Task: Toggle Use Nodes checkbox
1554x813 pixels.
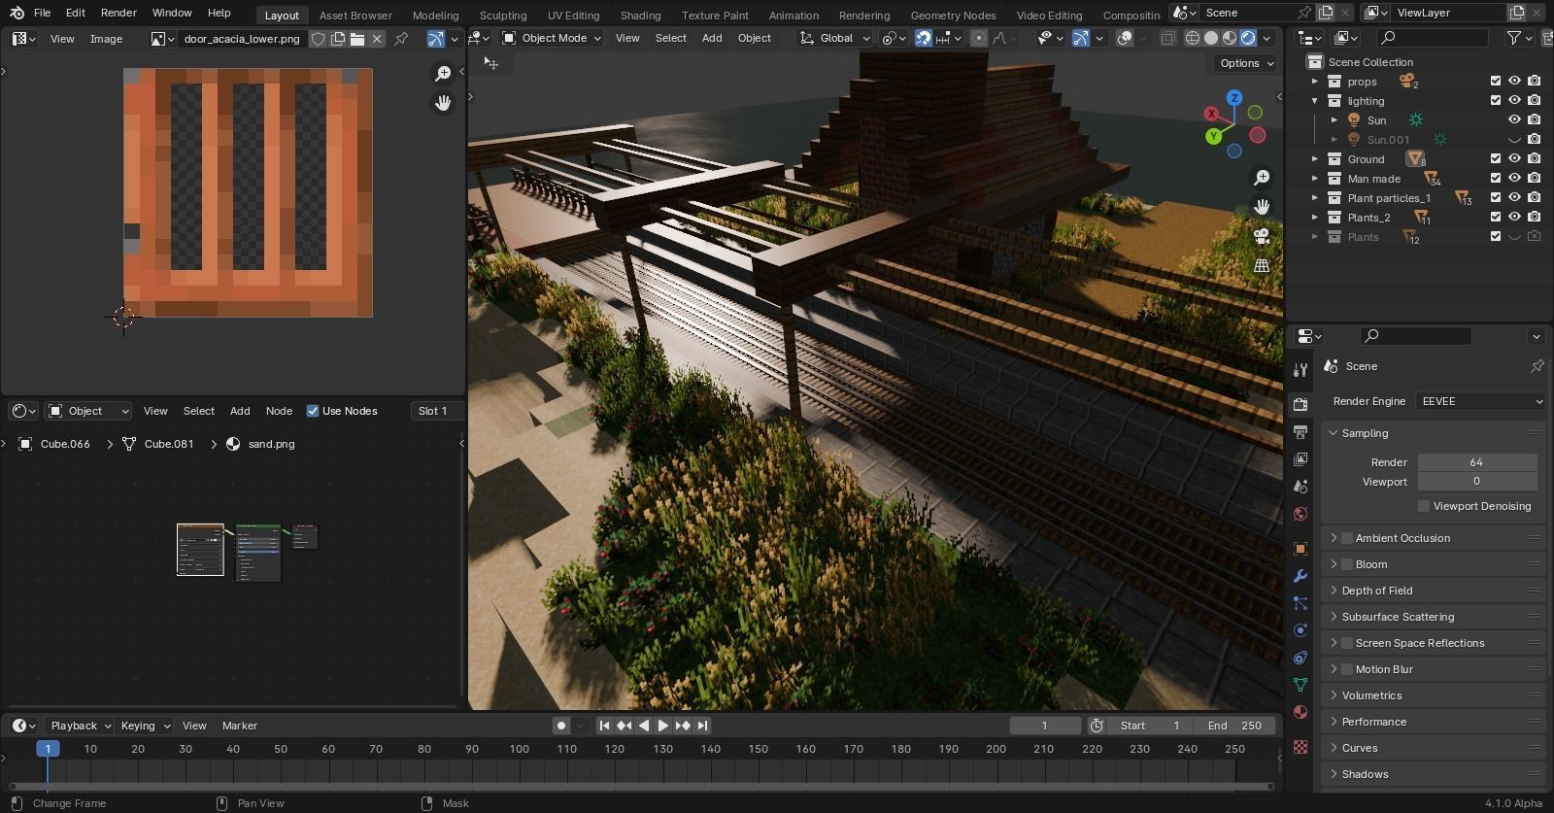Action: [313, 411]
